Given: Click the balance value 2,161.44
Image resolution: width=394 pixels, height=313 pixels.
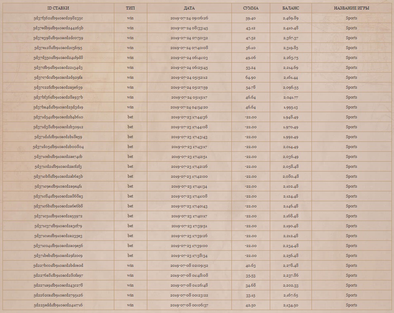Looking at the screenshot, I should pos(291,78).
